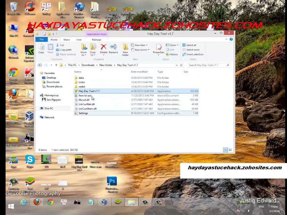Image resolution: width=287 pixels, height=215 pixels.
Task: Click the Application Tools contextual tab
Action: pyautogui.click(x=97, y=34)
